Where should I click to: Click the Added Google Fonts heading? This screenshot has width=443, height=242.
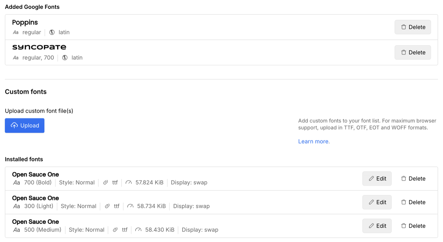pyautogui.click(x=32, y=7)
